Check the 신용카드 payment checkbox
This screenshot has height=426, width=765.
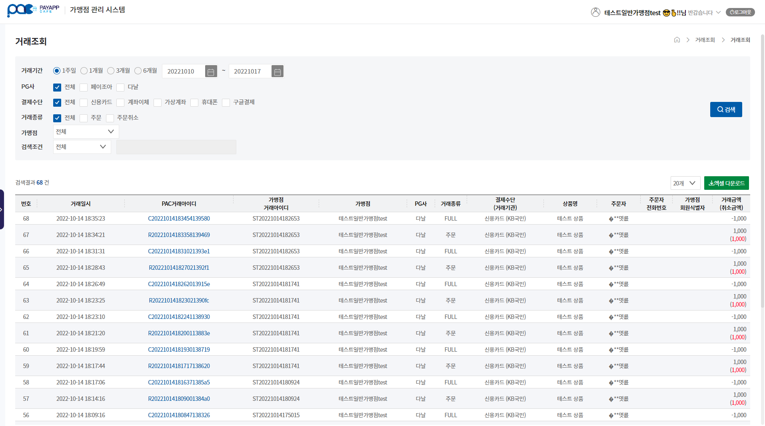(84, 102)
